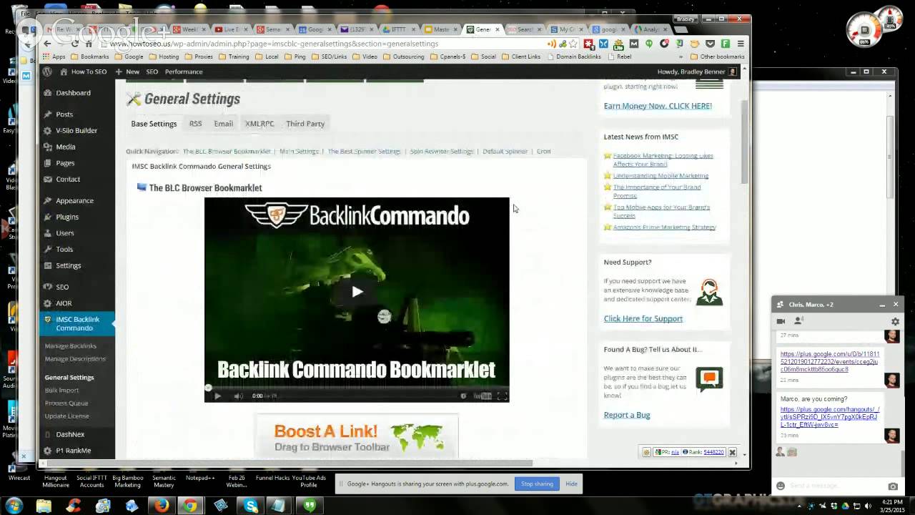Attach photo with camera icon in chat

click(893, 486)
